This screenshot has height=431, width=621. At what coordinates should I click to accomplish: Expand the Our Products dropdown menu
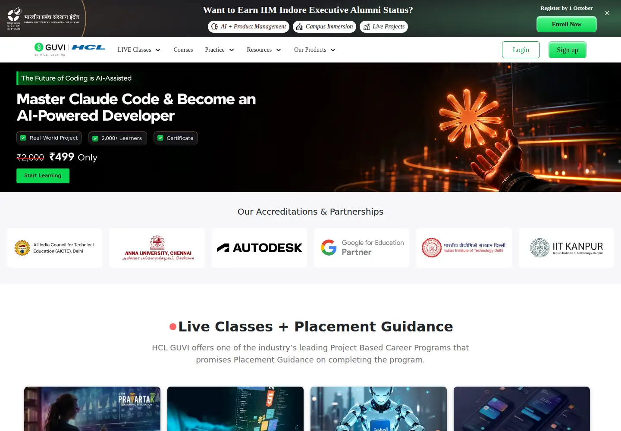tap(315, 50)
